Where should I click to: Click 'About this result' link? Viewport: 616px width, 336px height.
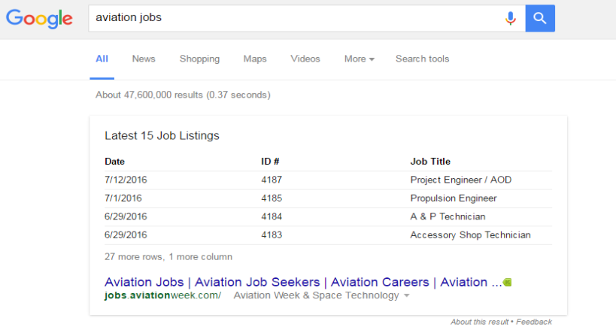click(479, 322)
